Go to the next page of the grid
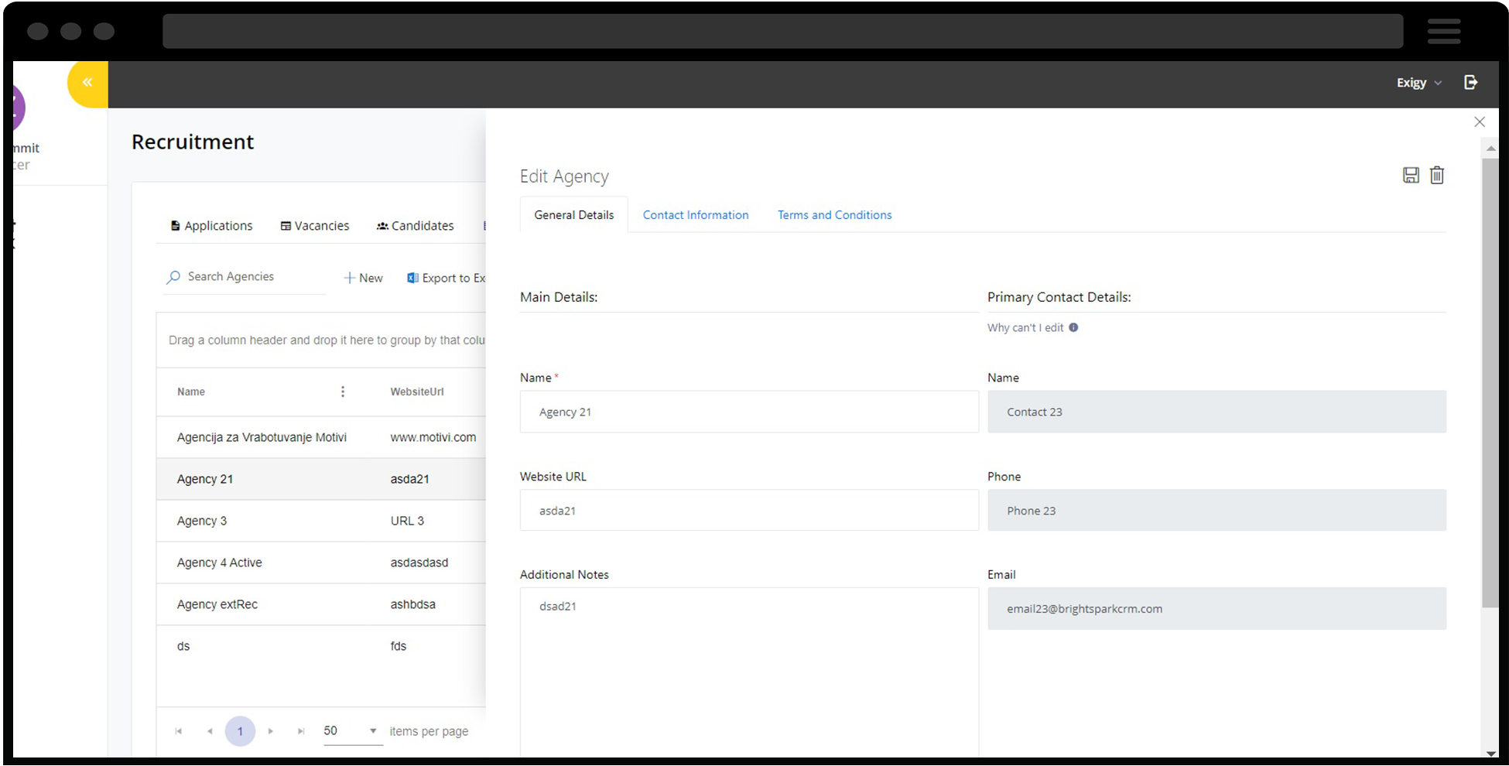 [270, 731]
